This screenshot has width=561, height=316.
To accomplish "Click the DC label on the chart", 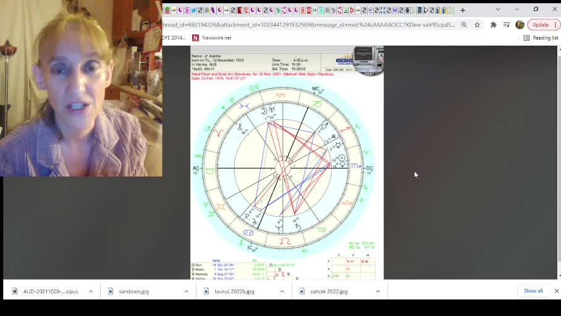I will point(369,168).
